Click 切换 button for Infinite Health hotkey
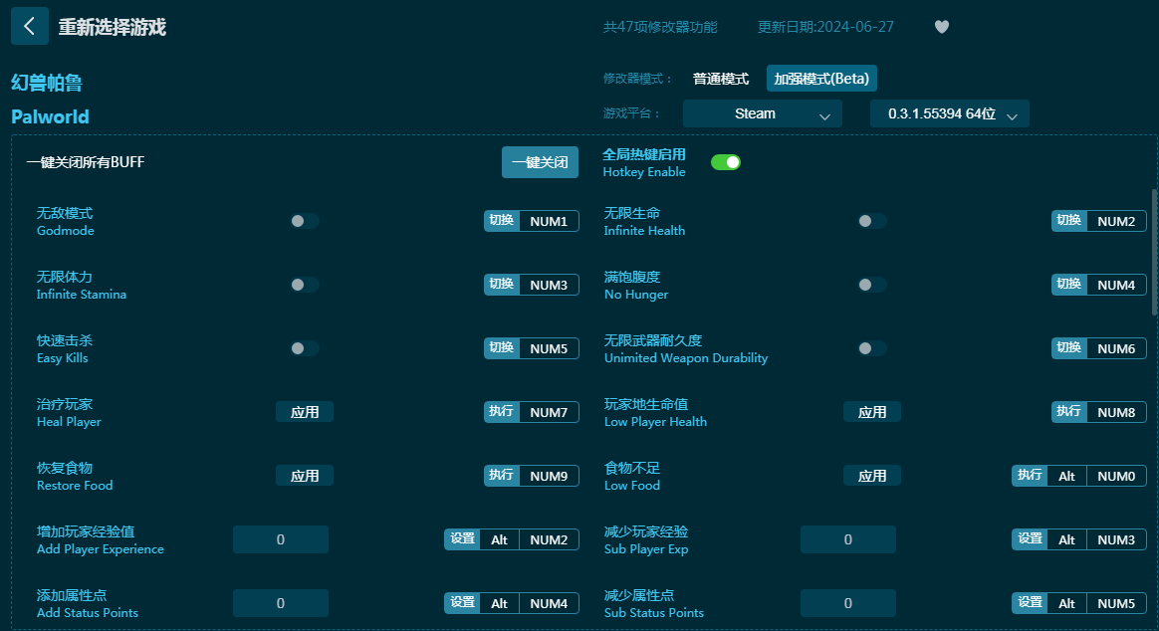 [1068, 221]
